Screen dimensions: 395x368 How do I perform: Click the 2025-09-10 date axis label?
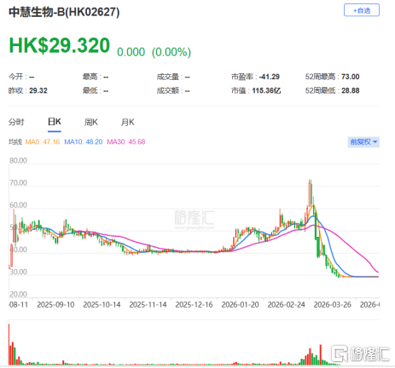[x=55, y=305]
